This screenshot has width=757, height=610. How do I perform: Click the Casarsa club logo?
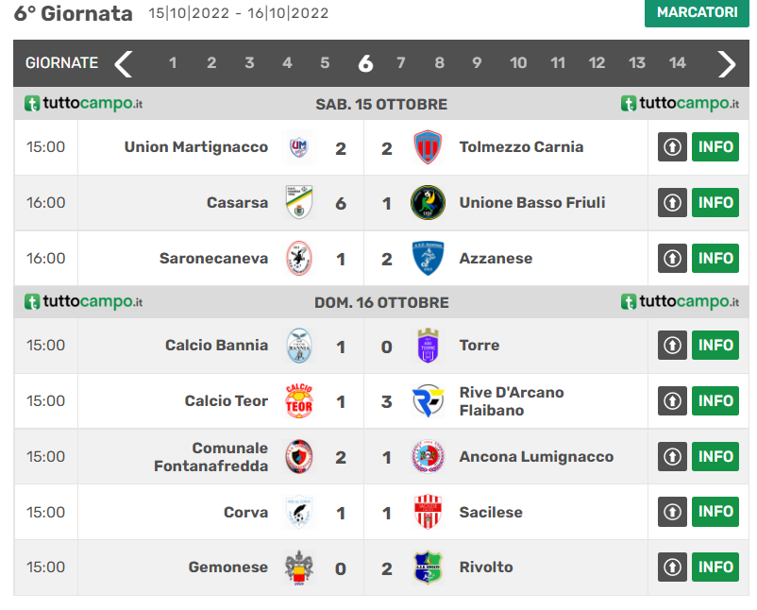click(x=298, y=203)
